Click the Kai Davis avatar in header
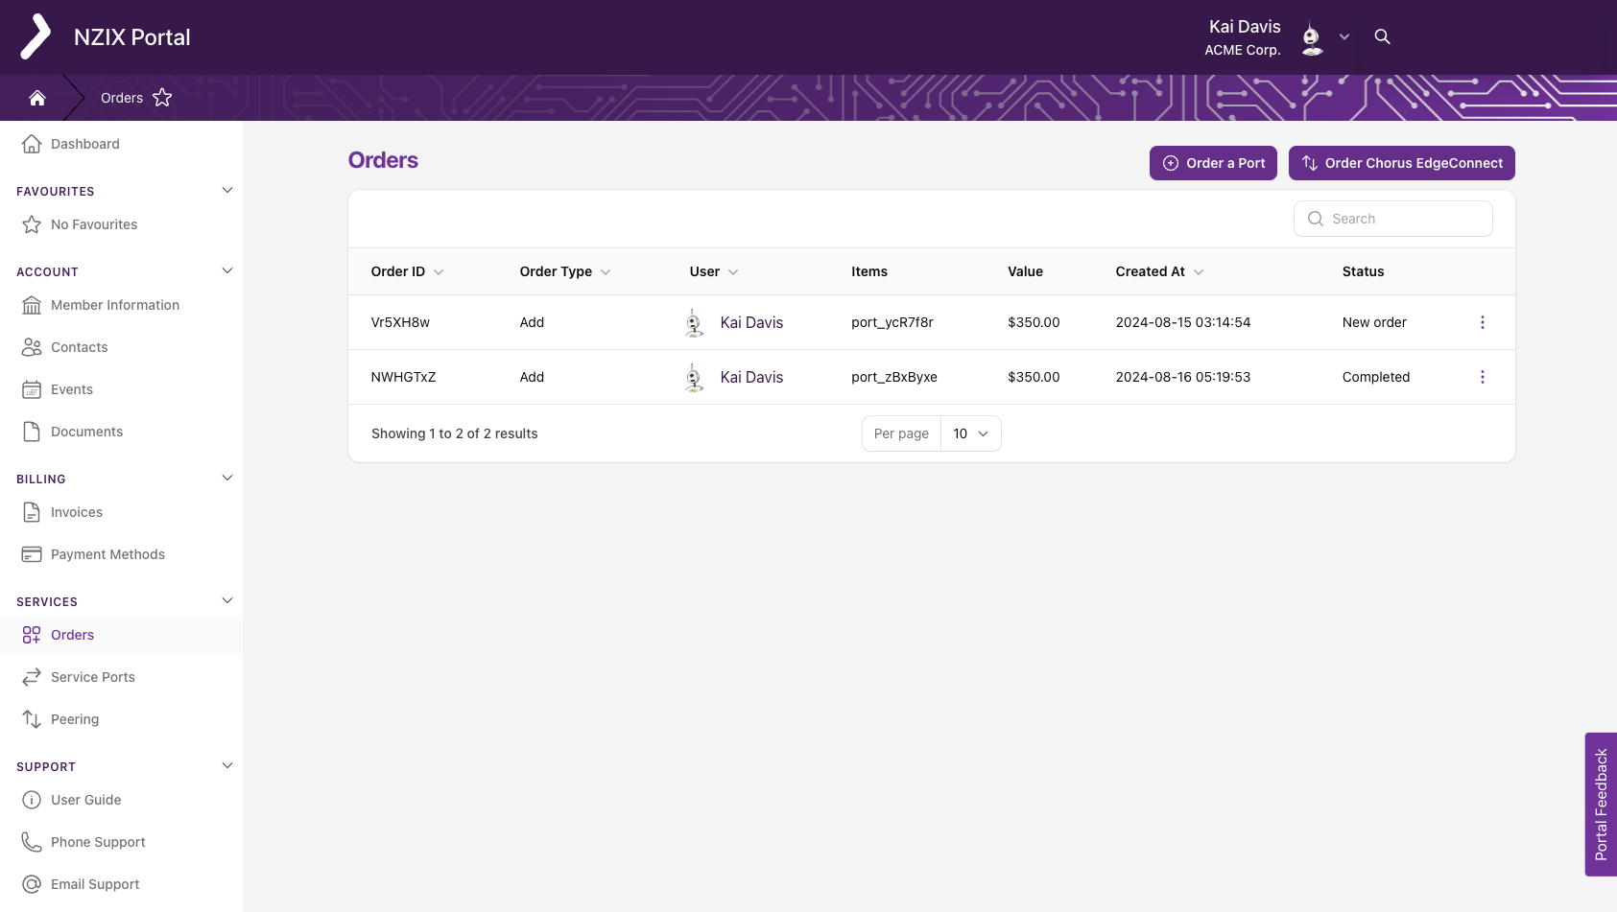 click(1312, 37)
